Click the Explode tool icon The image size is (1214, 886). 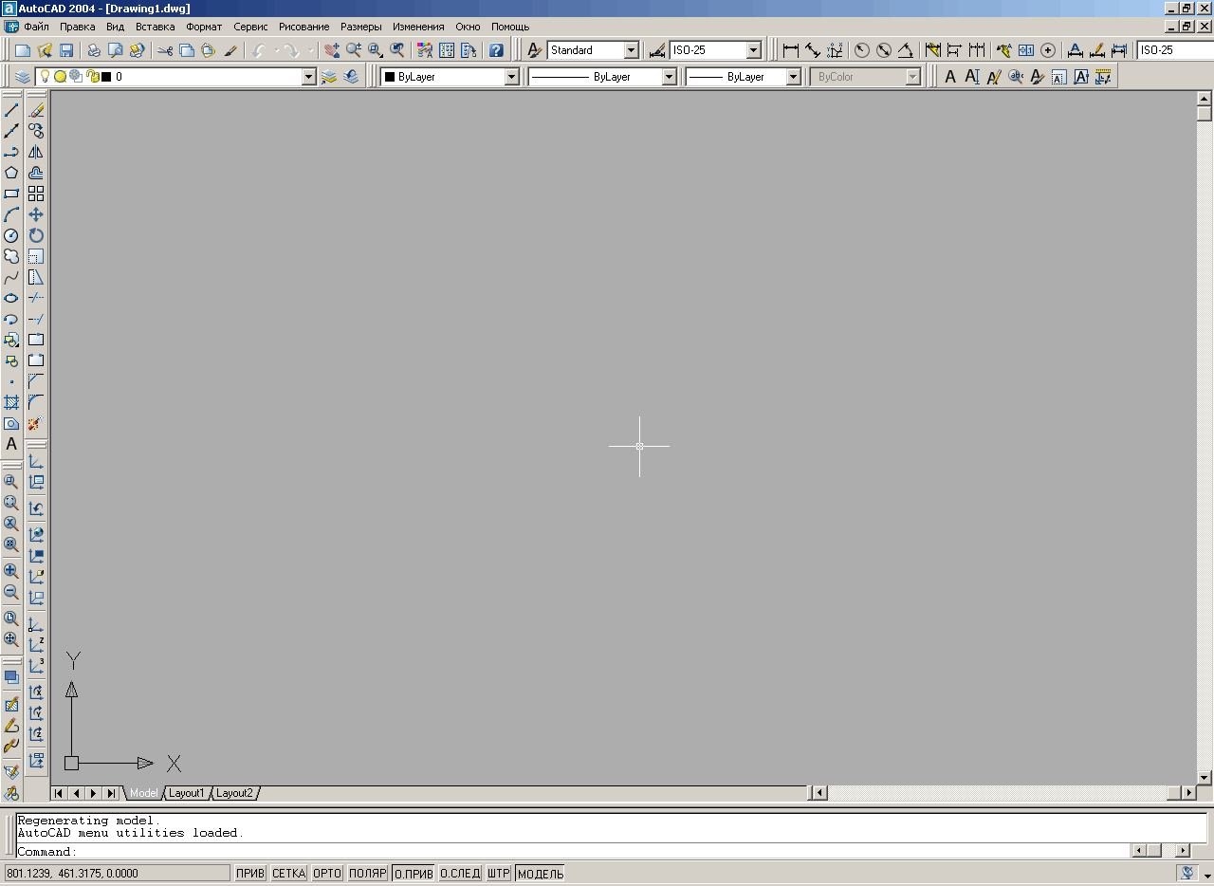[x=36, y=423]
